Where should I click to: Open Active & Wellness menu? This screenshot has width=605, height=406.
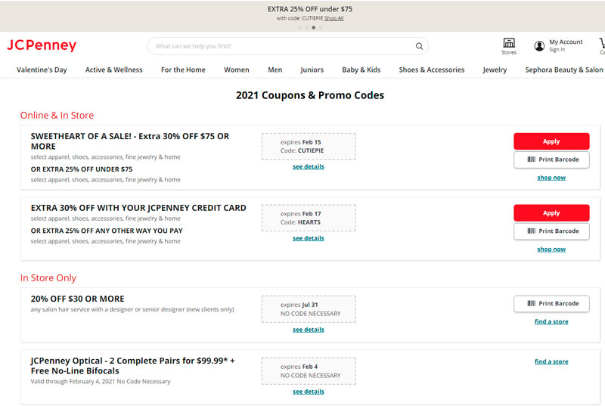(114, 70)
